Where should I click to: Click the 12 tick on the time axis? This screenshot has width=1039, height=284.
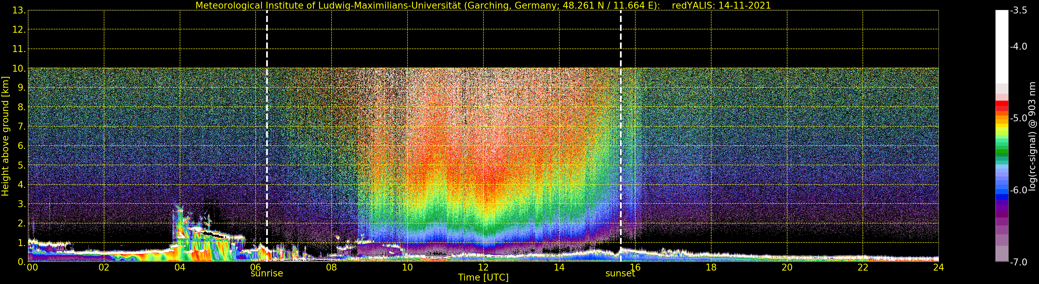tap(483, 267)
